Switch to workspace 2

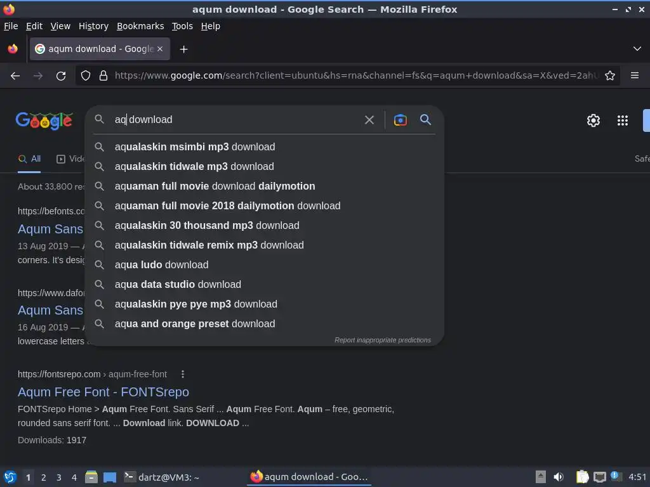[x=44, y=477]
